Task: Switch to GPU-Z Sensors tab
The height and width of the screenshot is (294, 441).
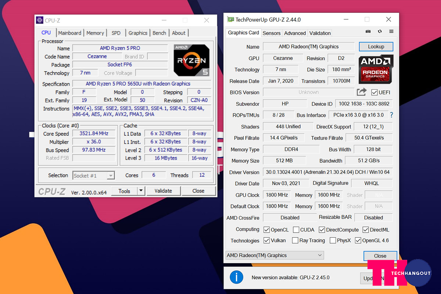Action: coord(272,33)
